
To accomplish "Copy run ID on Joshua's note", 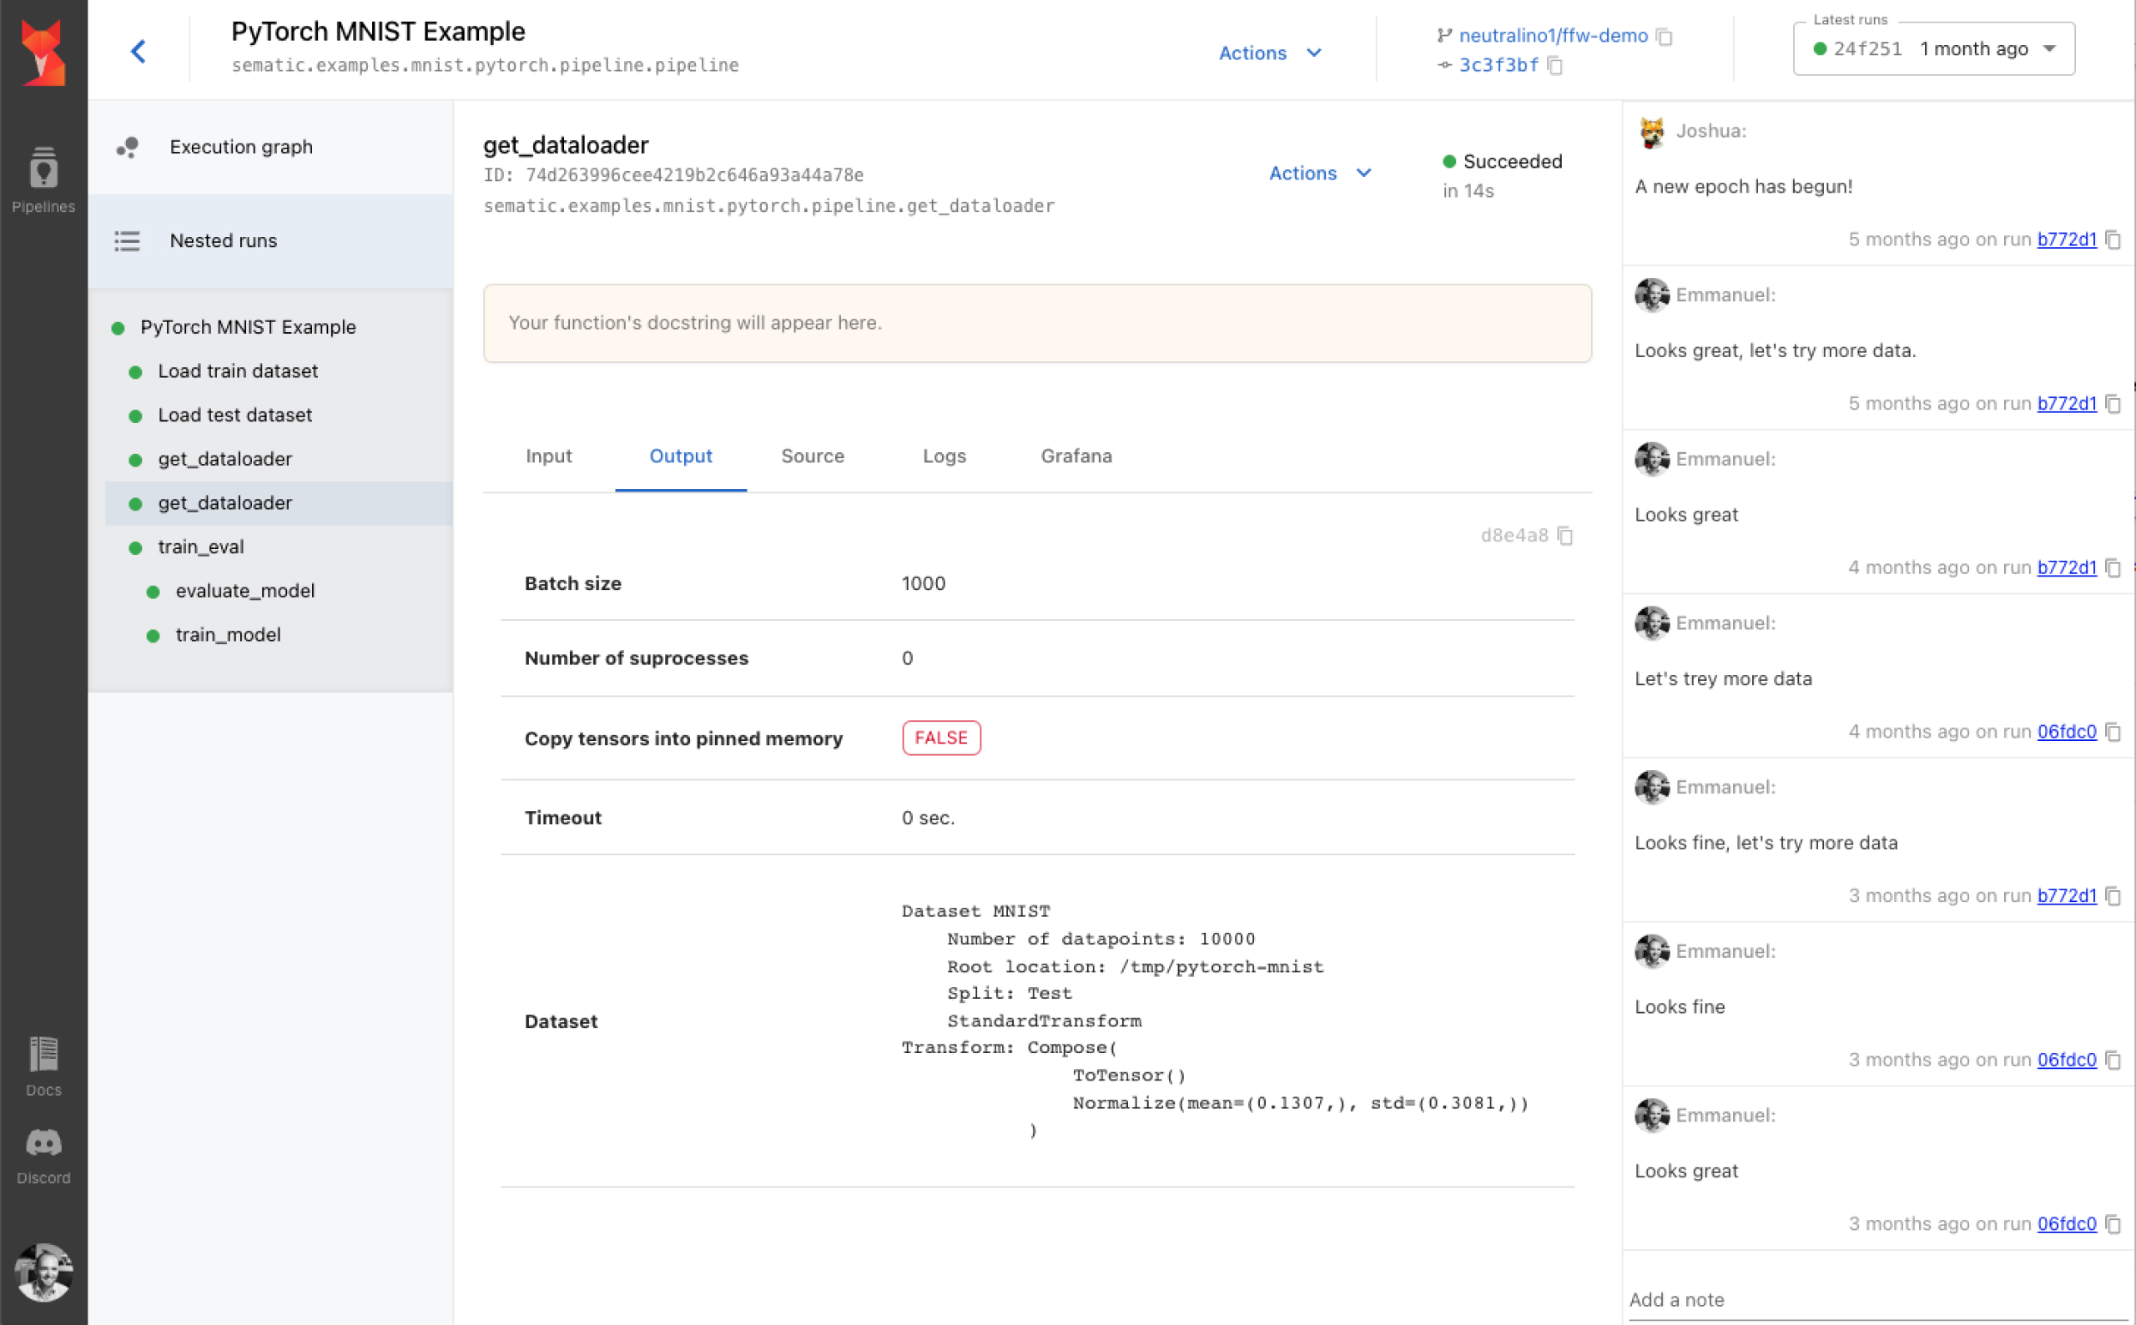I will point(2113,239).
